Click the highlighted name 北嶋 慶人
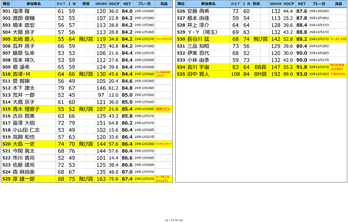The image size is (348, 222). pos(24,39)
